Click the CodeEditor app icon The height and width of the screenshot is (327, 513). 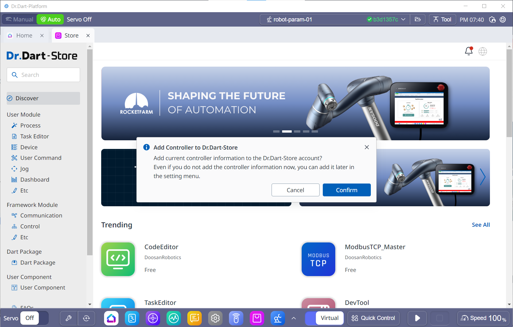[x=118, y=259]
